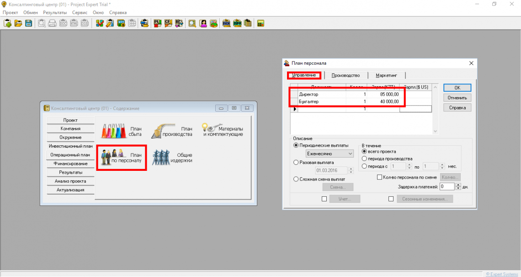Screen dimensions: 521x277
Task: Open the План по персоналу module
Action: [x=121, y=158]
